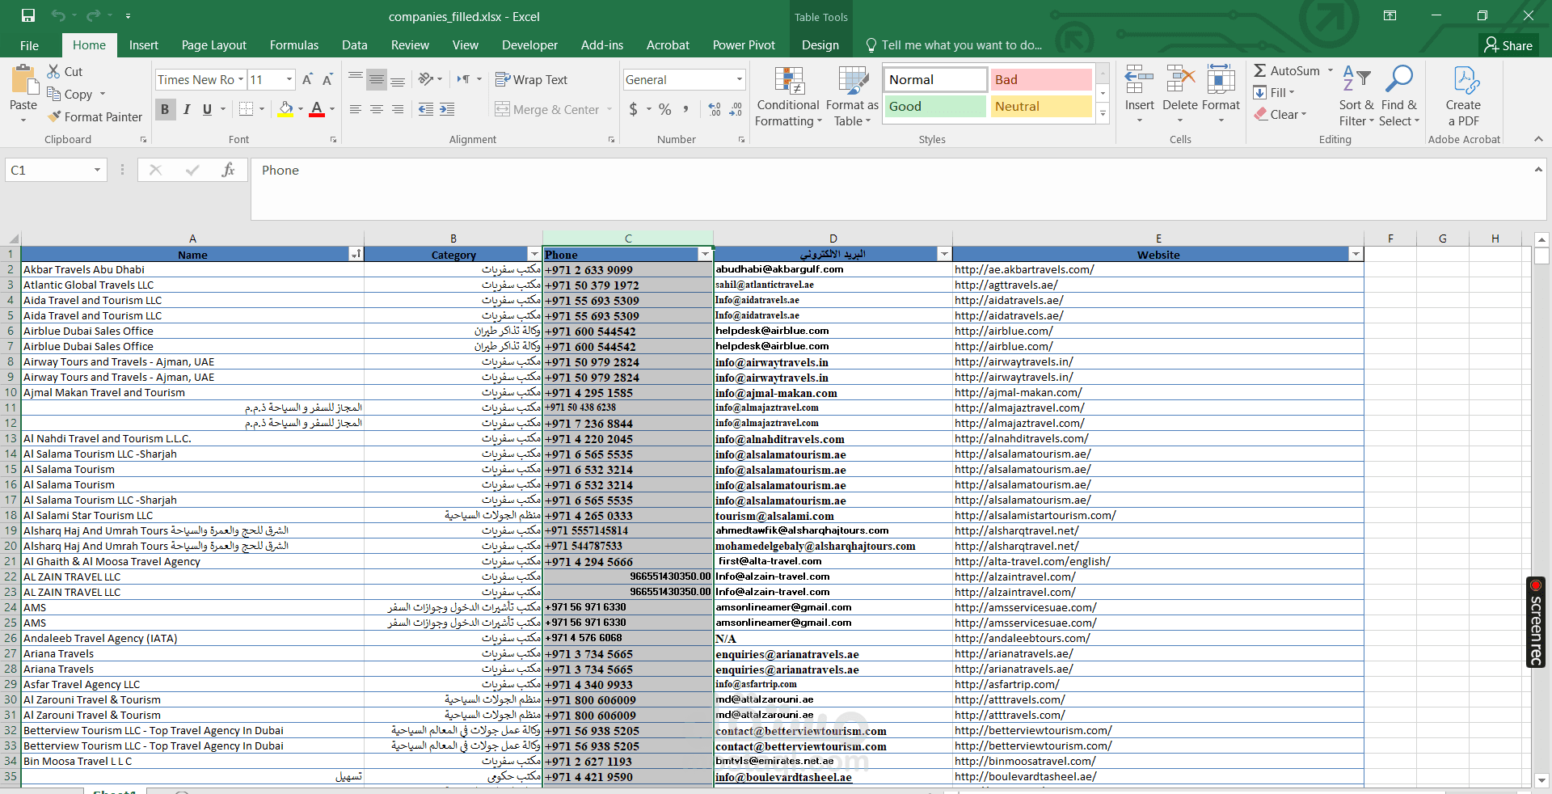Click the Fill Color bucket icon
The image size is (1552, 794).
(x=286, y=109)
